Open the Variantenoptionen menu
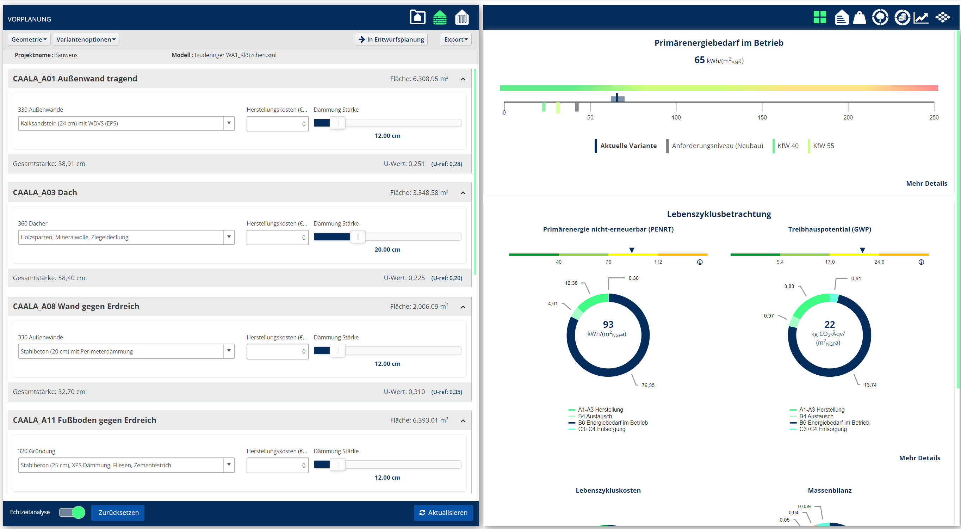Screen dimensions: 961x529 click(x=86, y=39)
